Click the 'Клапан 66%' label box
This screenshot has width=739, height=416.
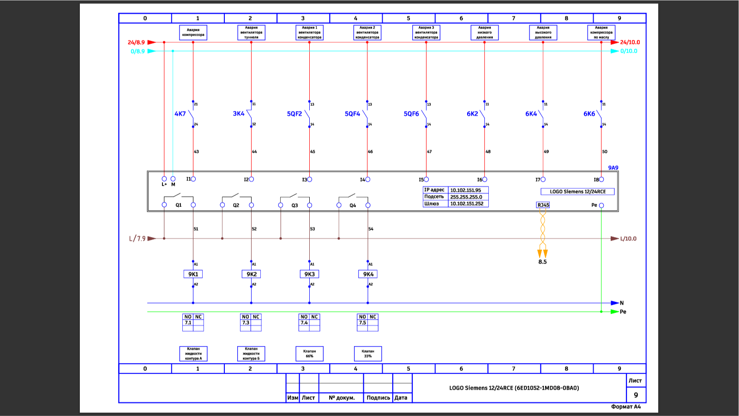[x=309, y=354]
